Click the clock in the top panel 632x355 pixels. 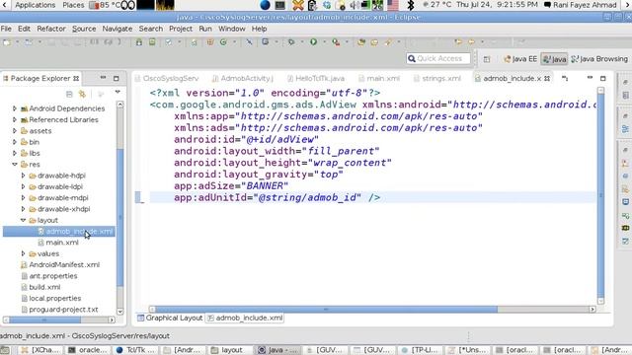pos(497,5)
